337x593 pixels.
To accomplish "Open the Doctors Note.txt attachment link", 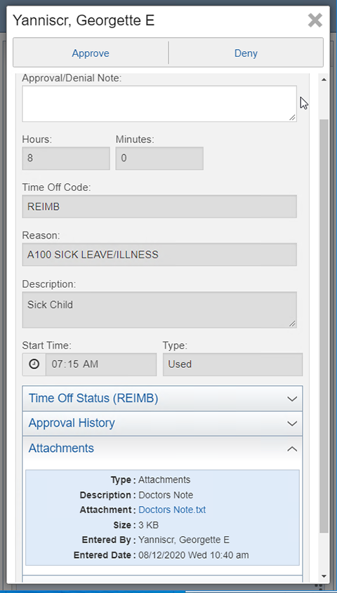I will 172,509.
